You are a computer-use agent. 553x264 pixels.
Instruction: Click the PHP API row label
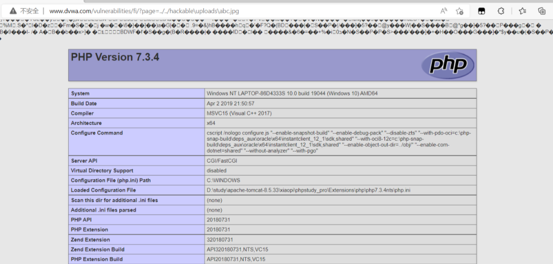pos(81,219)
